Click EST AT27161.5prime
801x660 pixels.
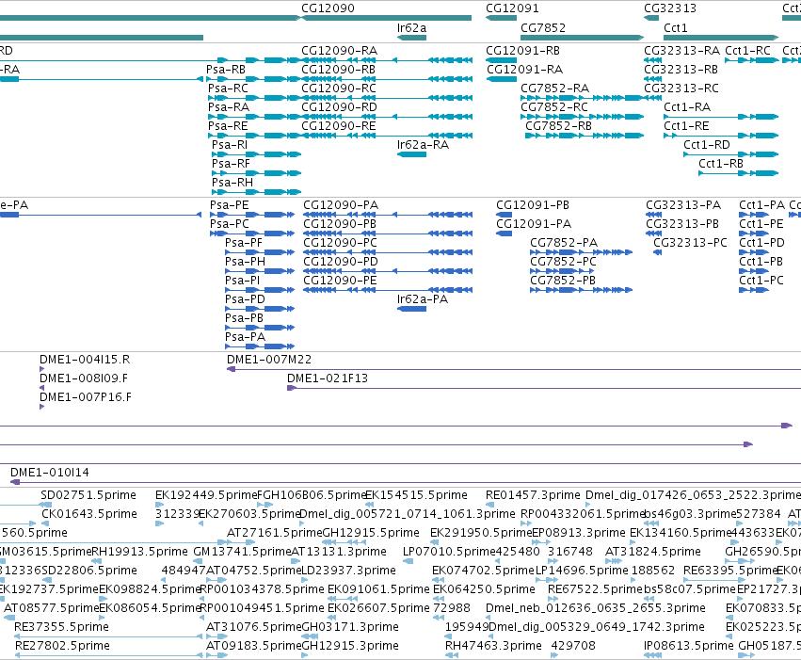[x=274, y=533]
